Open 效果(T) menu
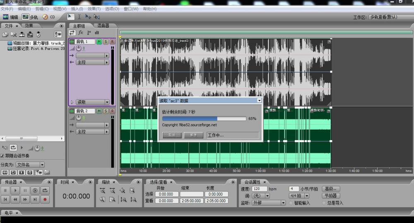Viewport: 414px width, 223px height. coord(94,9)
